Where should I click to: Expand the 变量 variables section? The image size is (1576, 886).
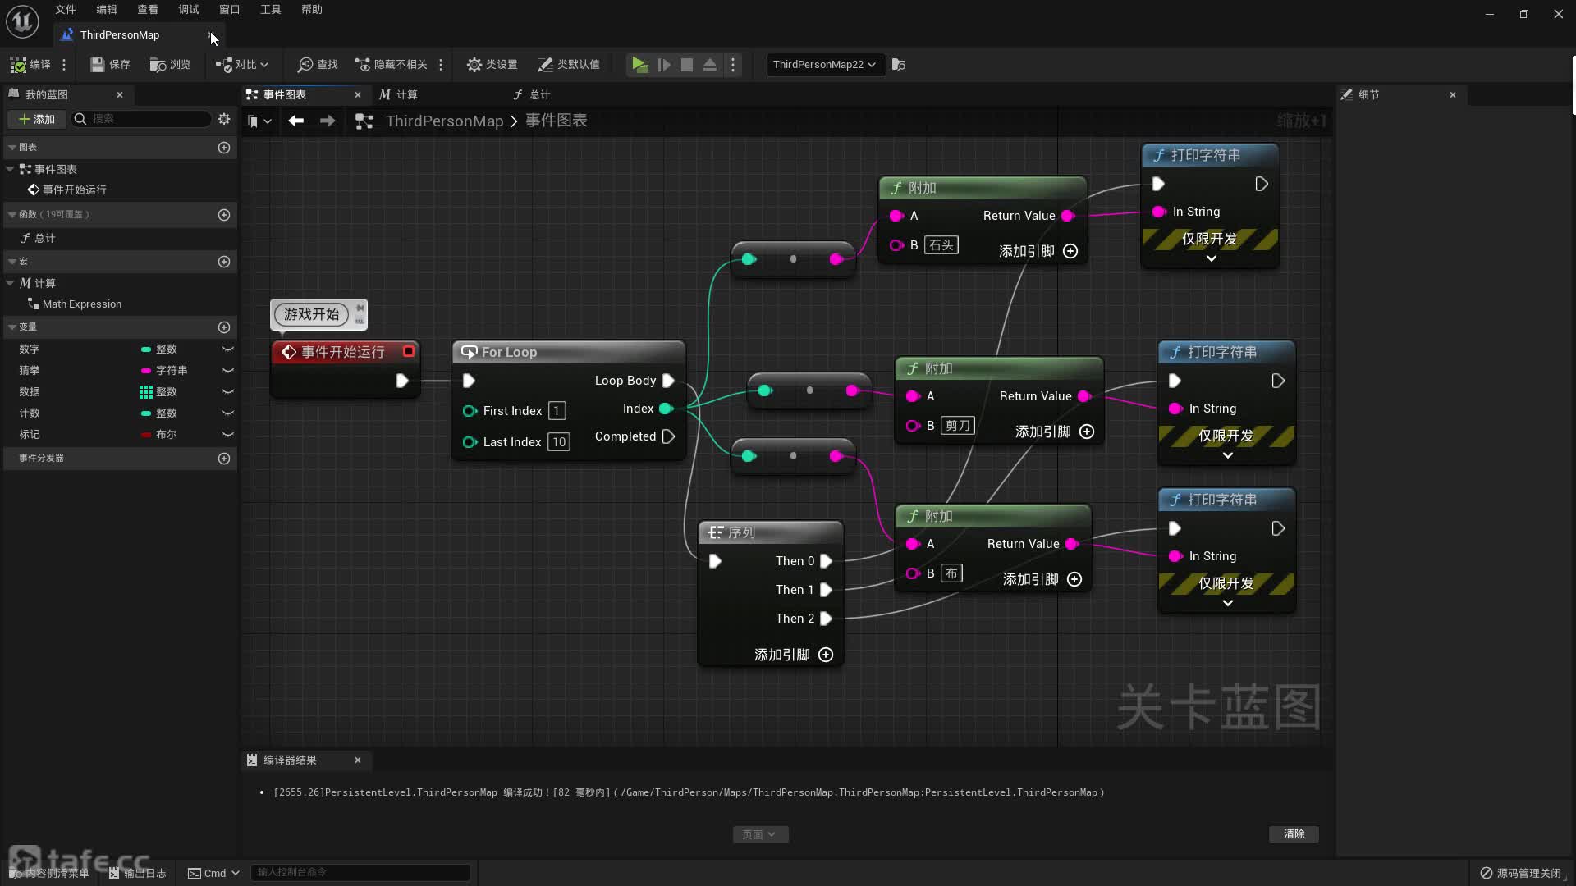click(x=11, y=327)
